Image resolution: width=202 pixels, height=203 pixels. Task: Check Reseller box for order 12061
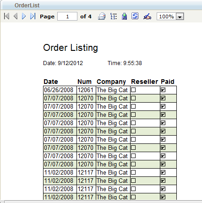click(x=133, y=90)
